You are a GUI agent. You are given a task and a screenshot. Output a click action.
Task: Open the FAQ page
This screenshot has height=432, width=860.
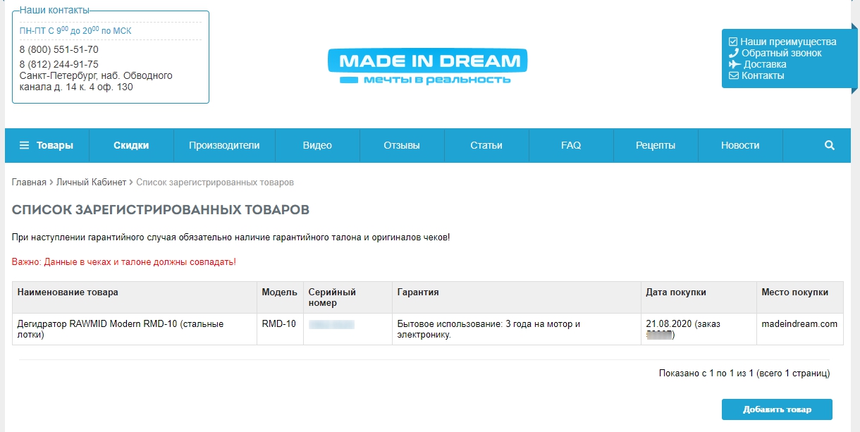pyautogui.click(x=571, y=146)
